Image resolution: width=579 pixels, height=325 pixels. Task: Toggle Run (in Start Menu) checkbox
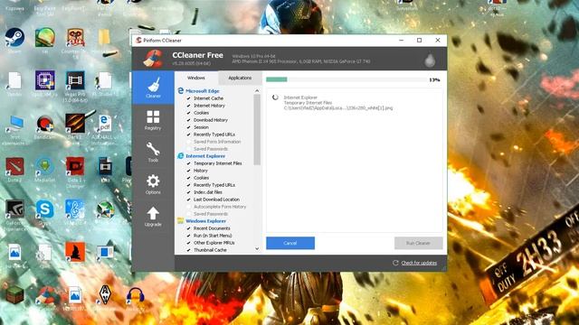point(189,236)
